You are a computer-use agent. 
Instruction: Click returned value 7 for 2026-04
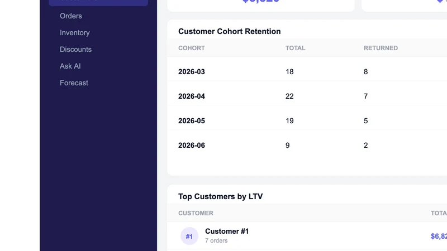pos(366,96)
